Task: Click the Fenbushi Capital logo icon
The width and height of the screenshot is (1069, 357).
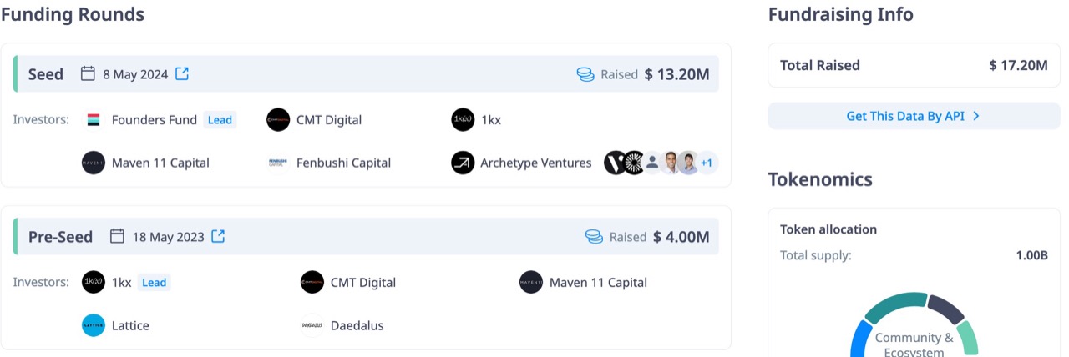Action: (278, 163)
